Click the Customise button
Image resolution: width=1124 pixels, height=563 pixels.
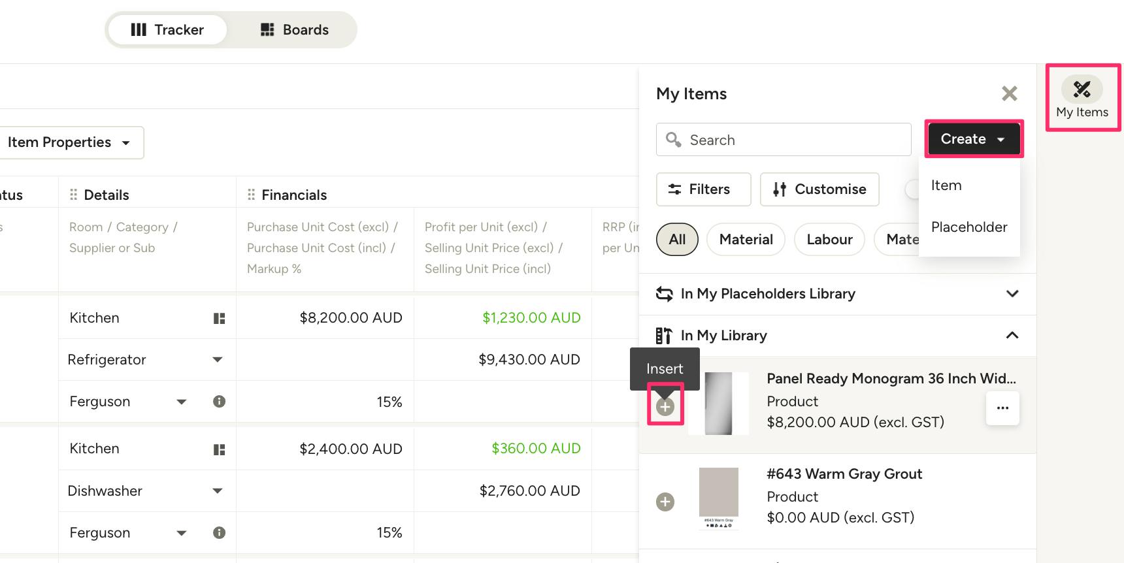(819, 189)
